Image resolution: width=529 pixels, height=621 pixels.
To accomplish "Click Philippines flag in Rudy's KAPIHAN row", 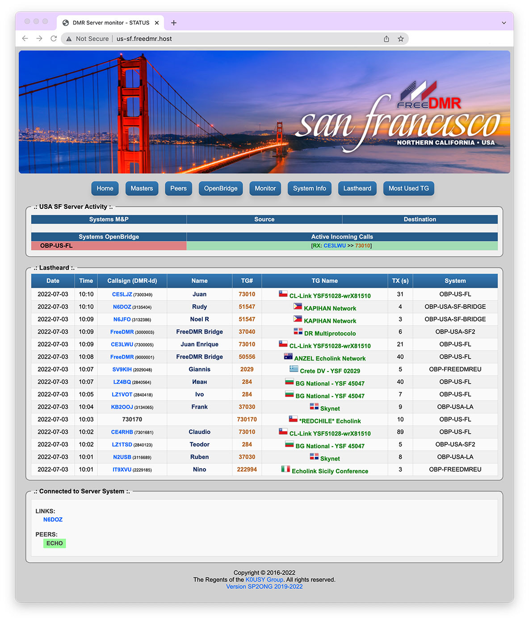I will [x=298, y=306].
